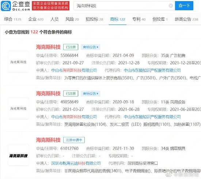Screen dimensions: 201x179
Task: Select registration number 55066844
Action: click(69, 56)
